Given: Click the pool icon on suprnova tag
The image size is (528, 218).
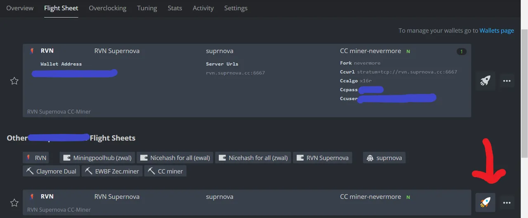Looking at the screenshot, I should point(370,158).
